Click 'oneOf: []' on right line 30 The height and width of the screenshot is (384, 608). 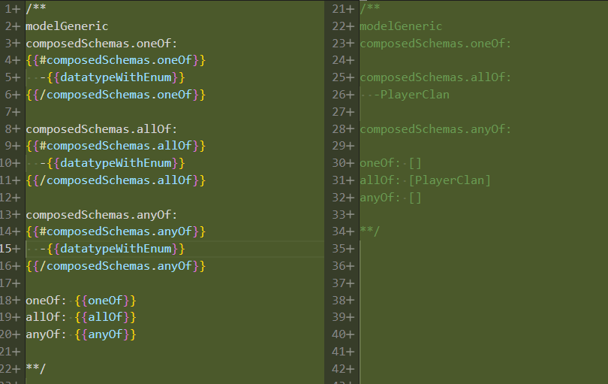tap(390, 163)
